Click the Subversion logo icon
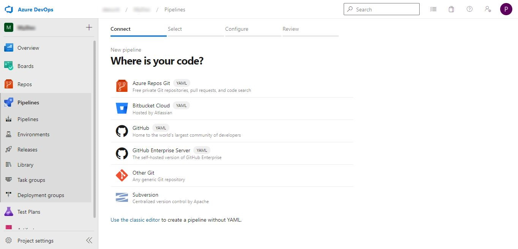 [x=122, y=198]
